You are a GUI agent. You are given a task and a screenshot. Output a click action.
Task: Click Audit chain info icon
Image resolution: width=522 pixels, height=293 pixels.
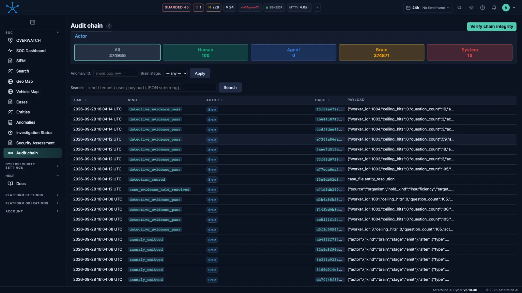[x=109, y=26]
